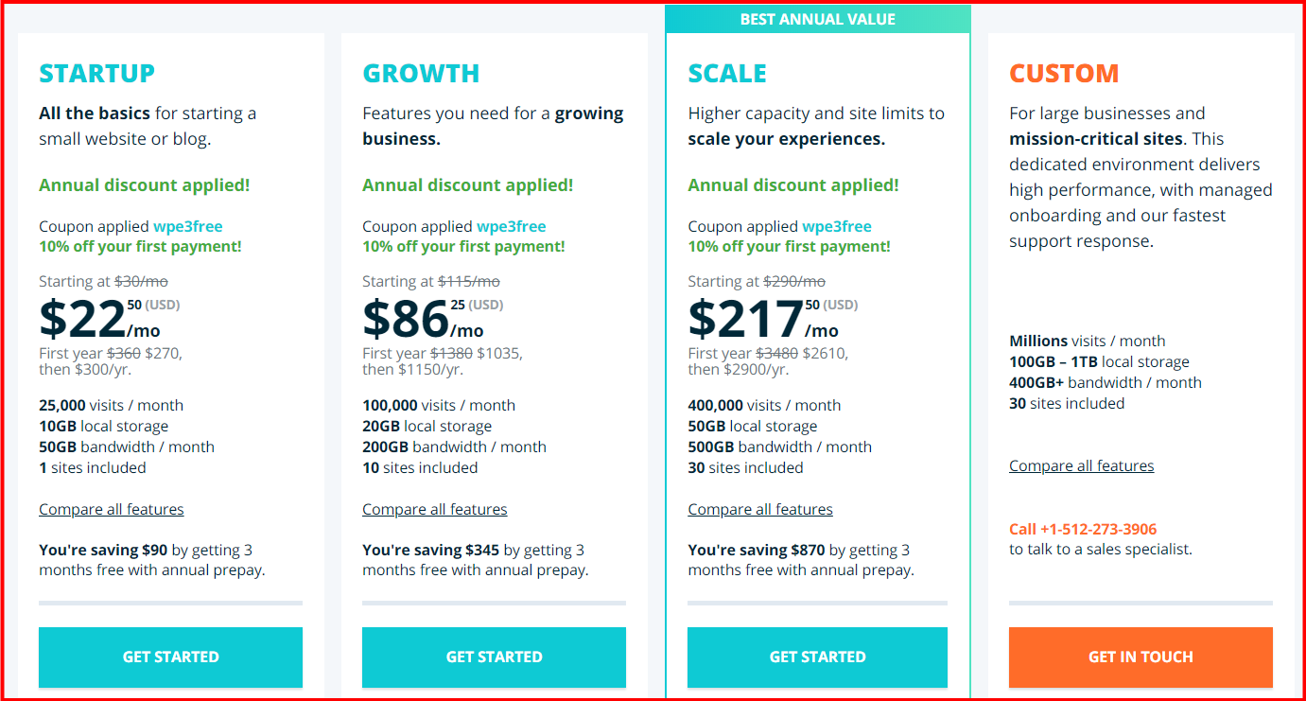Open Compare all features under Growth
1306x701 pixels.
(x=434, y=509)
